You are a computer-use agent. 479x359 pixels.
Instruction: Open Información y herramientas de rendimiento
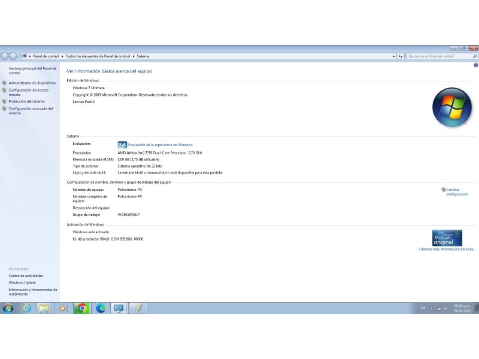point(33,292)
